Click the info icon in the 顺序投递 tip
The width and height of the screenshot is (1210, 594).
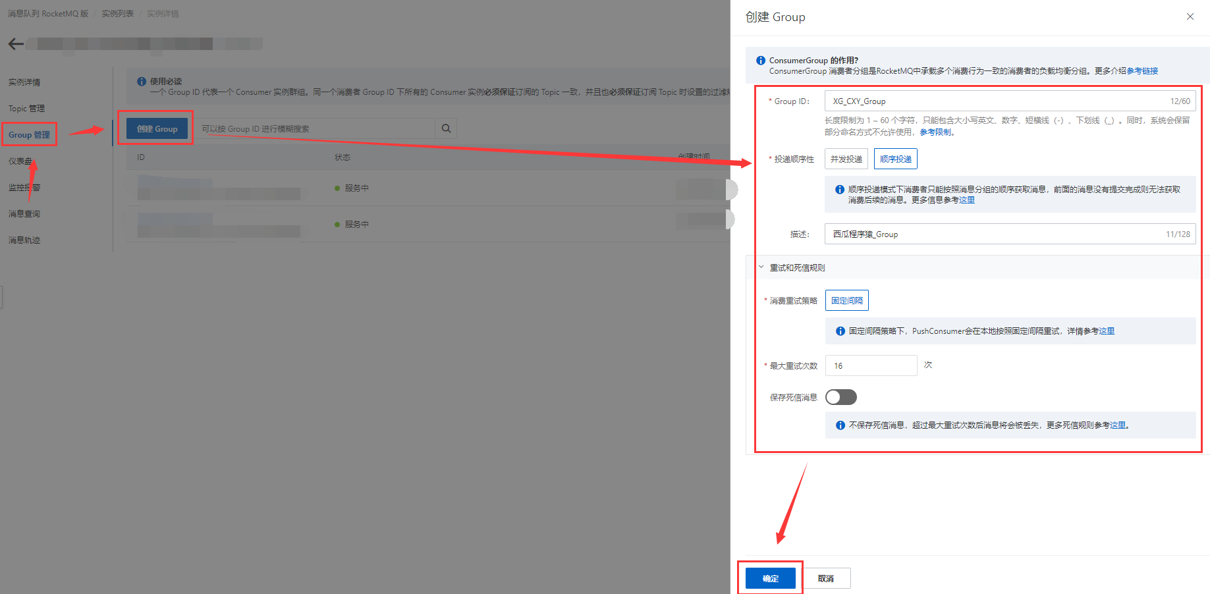840,189
